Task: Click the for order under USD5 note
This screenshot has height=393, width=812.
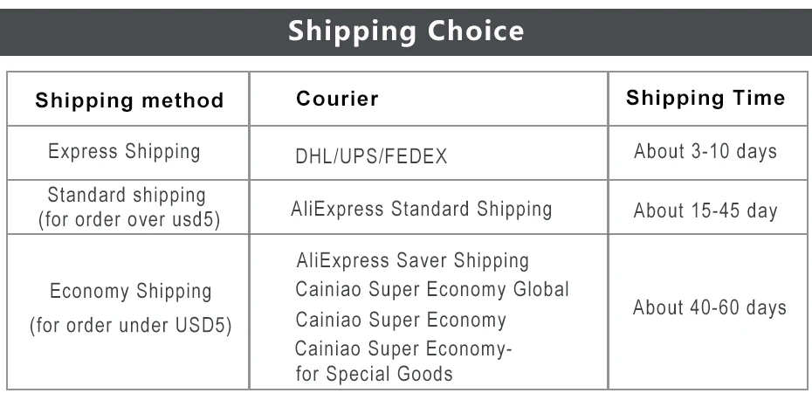Action: [x=130, y=326]
